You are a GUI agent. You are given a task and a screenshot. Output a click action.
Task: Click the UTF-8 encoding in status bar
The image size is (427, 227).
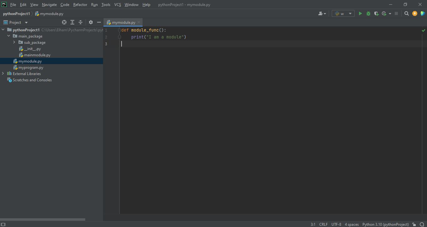[x=336, y=224]
